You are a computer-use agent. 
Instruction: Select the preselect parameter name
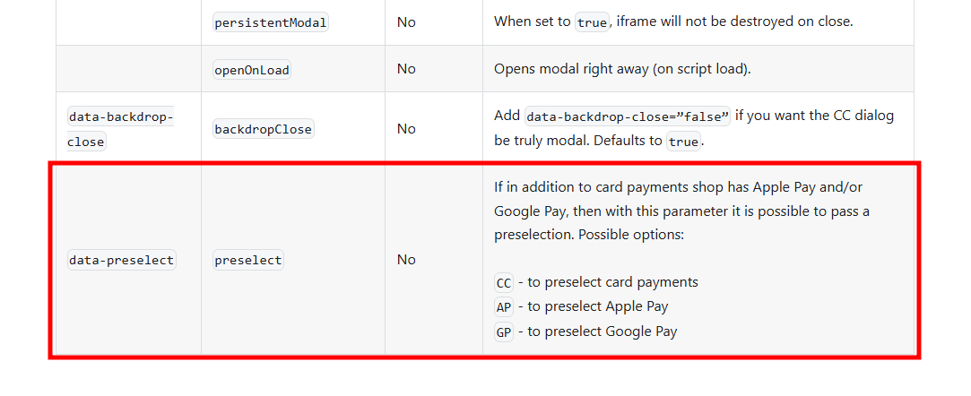pyautogui.click(x=247, y=260)
